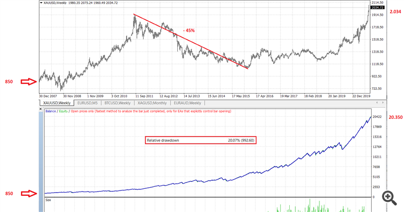Click the 1118.50 price scale value
Image resolution: width=404 pixels, height=212 pixels.
tap(378, 64)
